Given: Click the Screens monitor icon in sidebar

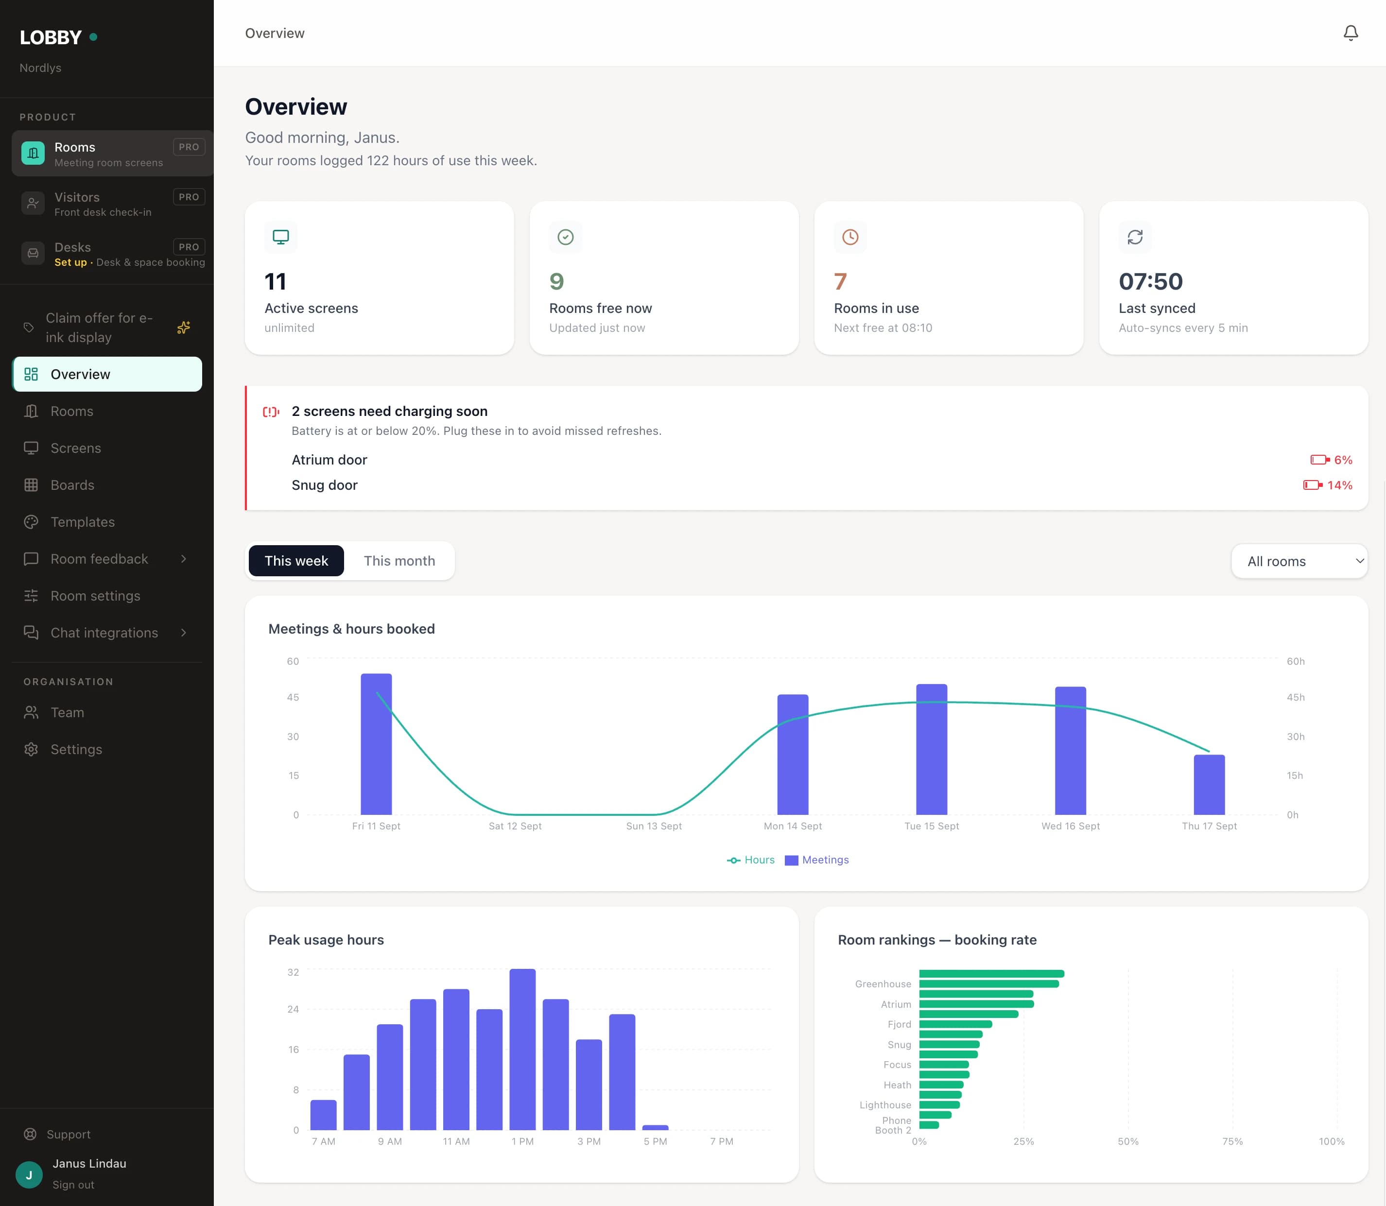Looking at the screenshot, I should (x=31, y=448).
